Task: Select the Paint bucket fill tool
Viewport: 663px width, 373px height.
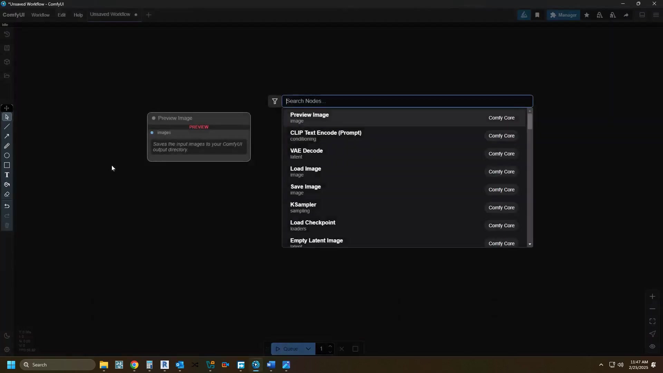Action: pos(7,185)
